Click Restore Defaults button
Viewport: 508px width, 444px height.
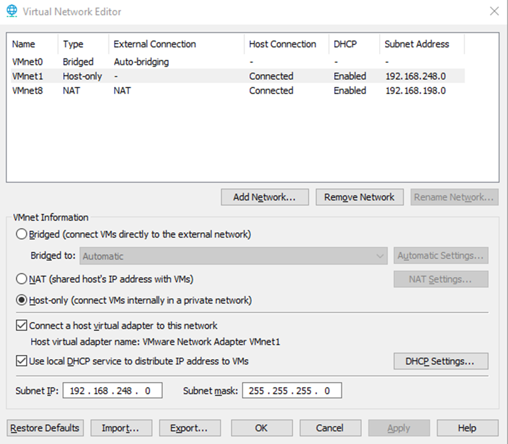point(45,428)
